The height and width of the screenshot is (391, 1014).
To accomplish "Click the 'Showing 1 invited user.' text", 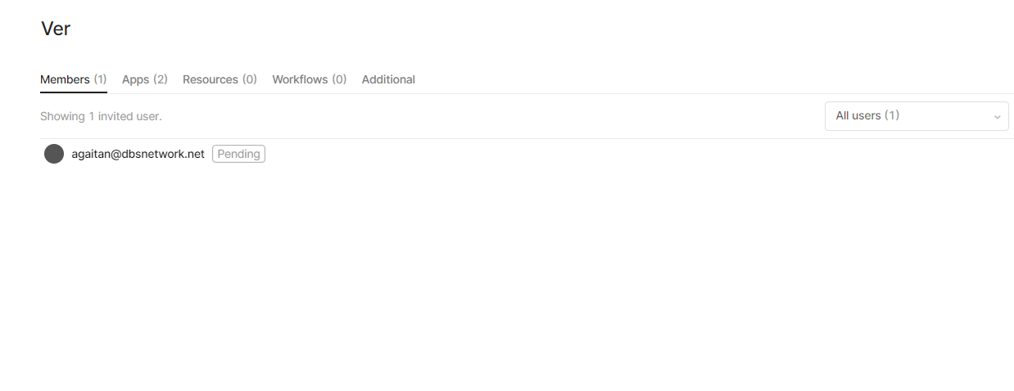I will [x=101, y=116].
